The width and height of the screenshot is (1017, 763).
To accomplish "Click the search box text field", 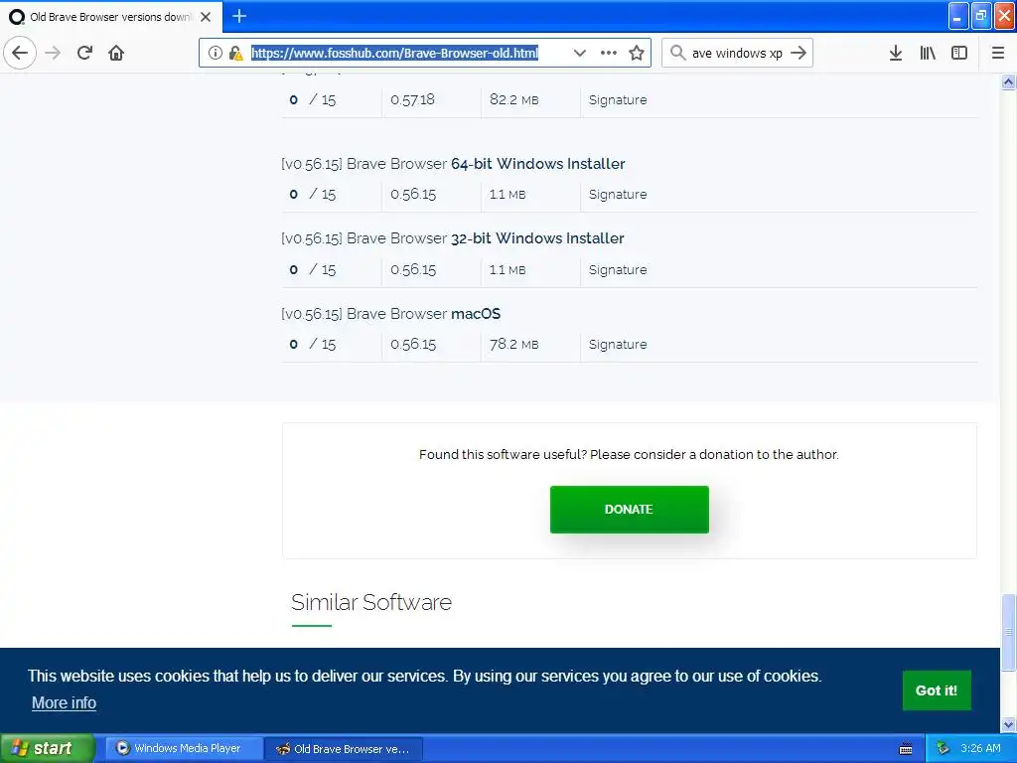I will pos(738,53).
